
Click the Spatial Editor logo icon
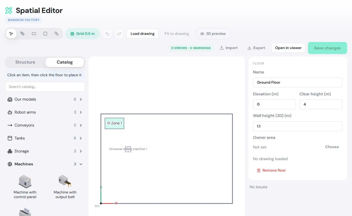coord(9,10)
